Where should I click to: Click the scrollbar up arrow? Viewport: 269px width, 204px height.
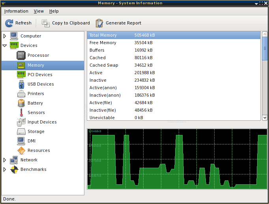click(265, 34)
